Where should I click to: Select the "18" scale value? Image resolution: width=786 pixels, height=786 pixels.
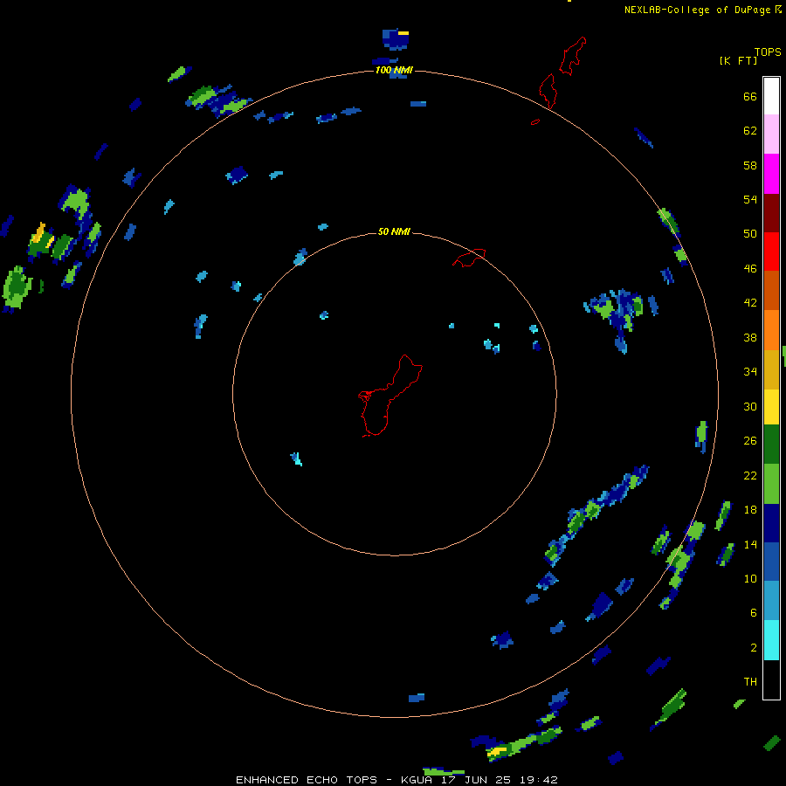click(x=750, y=509)
